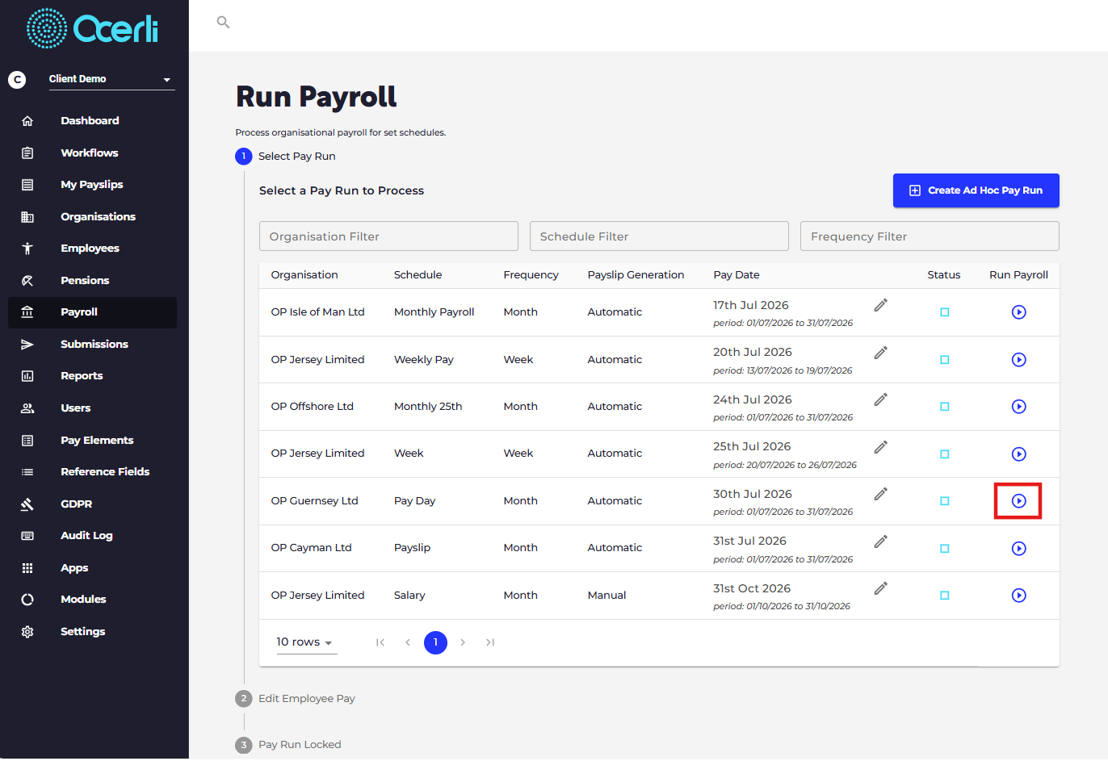Open Dashboard from the sidebar
The width and height of the screenshot is (1108, 761).
tap(90, 121)
